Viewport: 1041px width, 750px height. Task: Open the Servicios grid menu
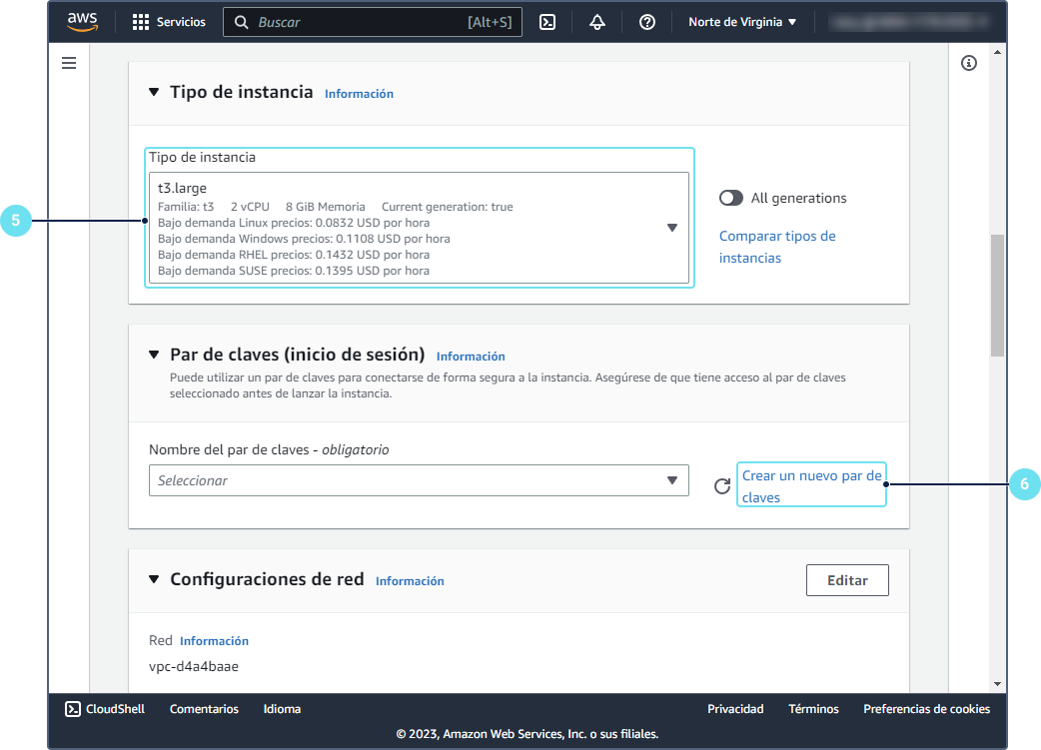[x=169, y=22]
